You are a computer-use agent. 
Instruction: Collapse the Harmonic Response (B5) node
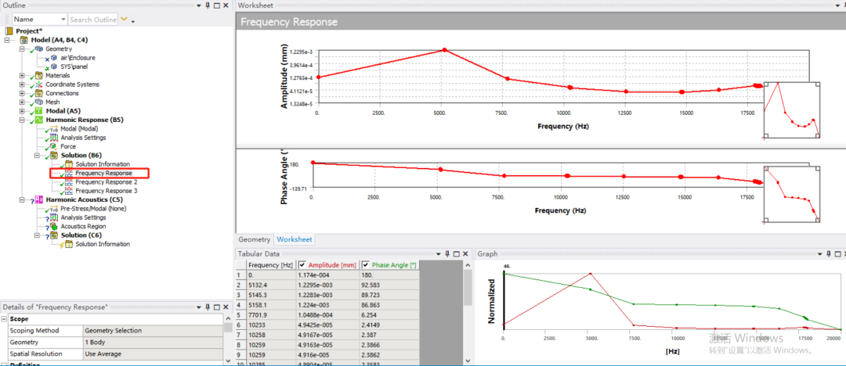tap(22, 120)
